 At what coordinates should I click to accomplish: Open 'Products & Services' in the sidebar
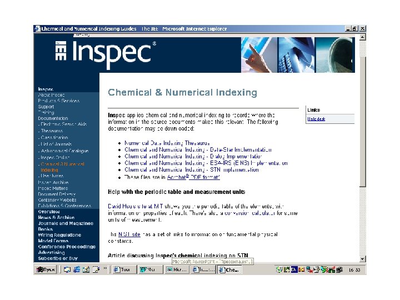tap(59, 101)
